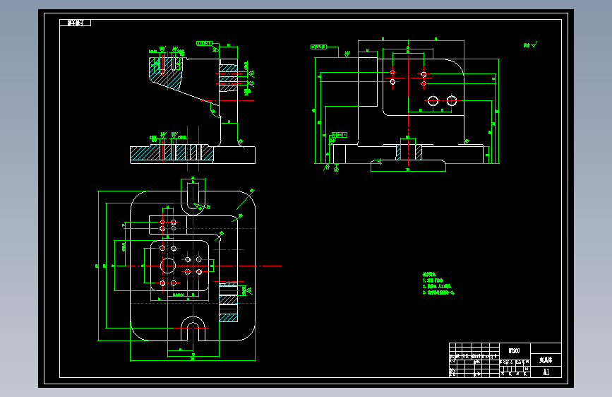Viewport: 612px width, 397px height.
Task: Select the large circle in the plan view
Action: click(168, 266)
